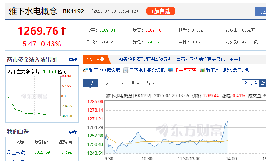
Task: Click the -1.46% change cell
Action: [x=66, y=152]
